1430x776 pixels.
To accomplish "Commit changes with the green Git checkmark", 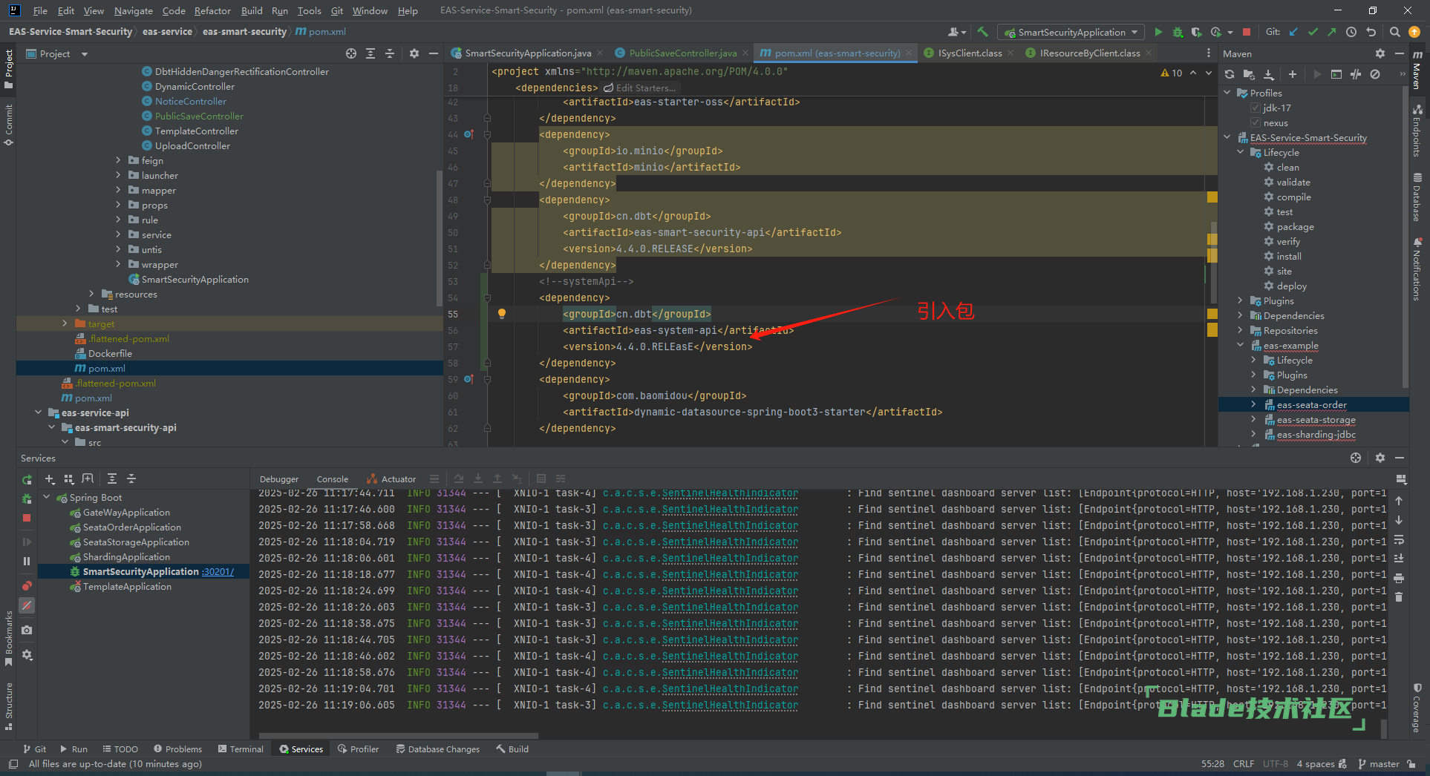I will [x=1313, y=32].
